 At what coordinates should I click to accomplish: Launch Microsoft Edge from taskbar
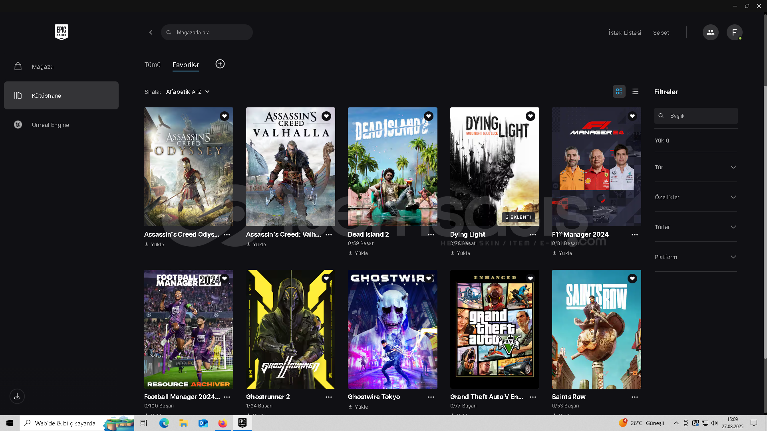(164, 423)
